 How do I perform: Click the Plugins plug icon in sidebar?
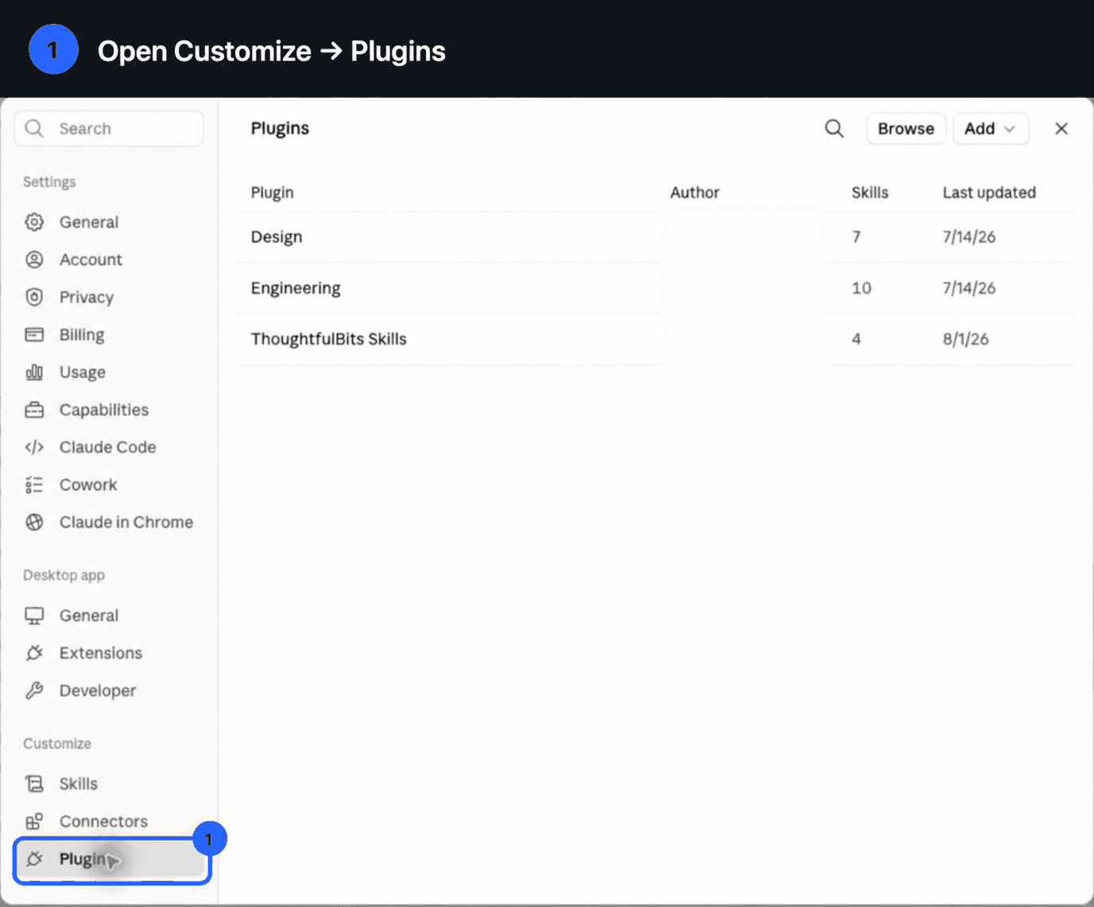(x=34, y=859)
